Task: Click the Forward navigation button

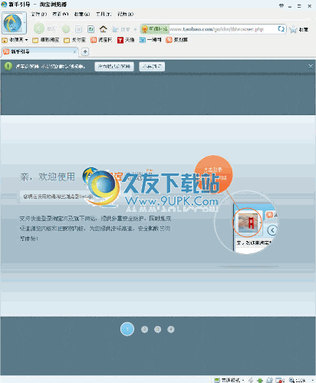Action: click(x=66, y=29)
